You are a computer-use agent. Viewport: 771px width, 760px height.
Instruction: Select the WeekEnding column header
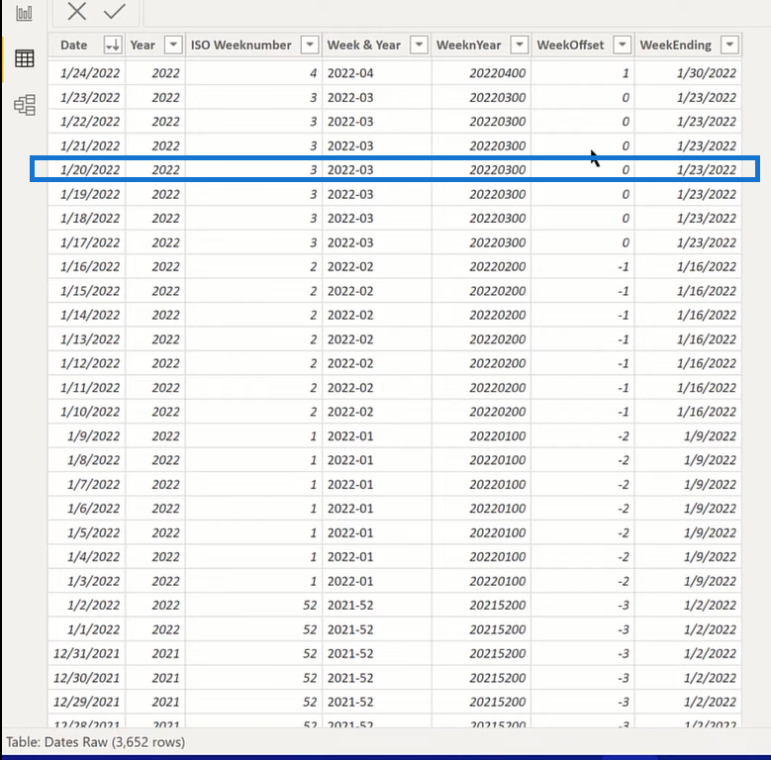tap(676, 46)
